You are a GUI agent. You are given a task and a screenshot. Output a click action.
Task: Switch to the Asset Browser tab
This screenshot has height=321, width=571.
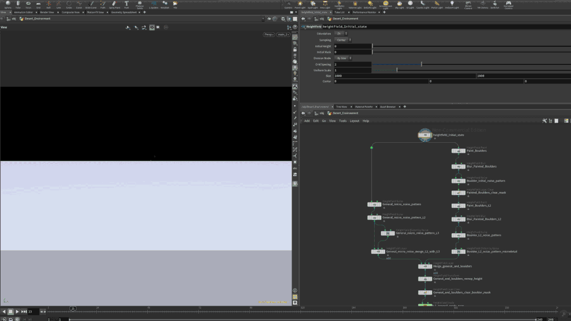pyautogui.click(x=388, y=107)
